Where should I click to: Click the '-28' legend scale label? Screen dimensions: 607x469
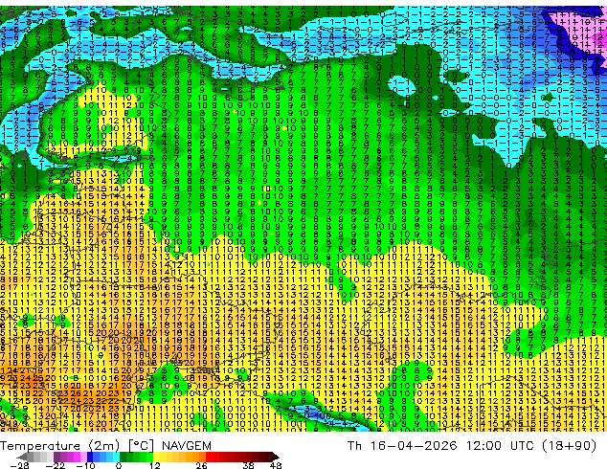pos(20,465)
